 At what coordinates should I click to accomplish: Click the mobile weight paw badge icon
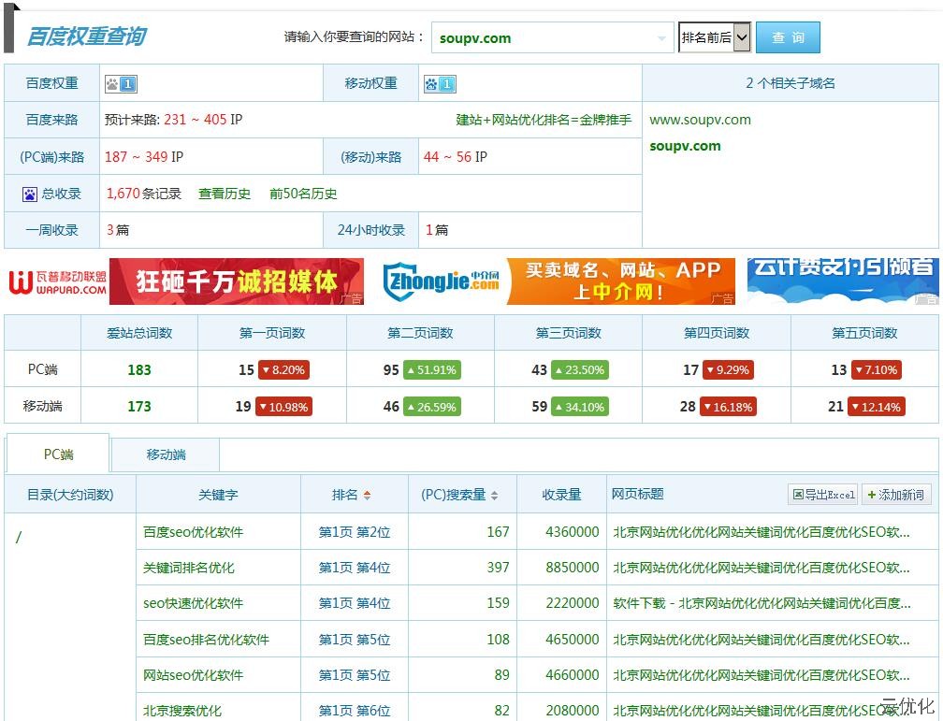click(x=440, y=83)
